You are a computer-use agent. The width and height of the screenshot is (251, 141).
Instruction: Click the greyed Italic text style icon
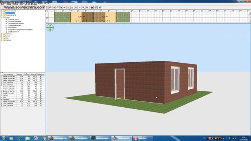coord(80,7)
